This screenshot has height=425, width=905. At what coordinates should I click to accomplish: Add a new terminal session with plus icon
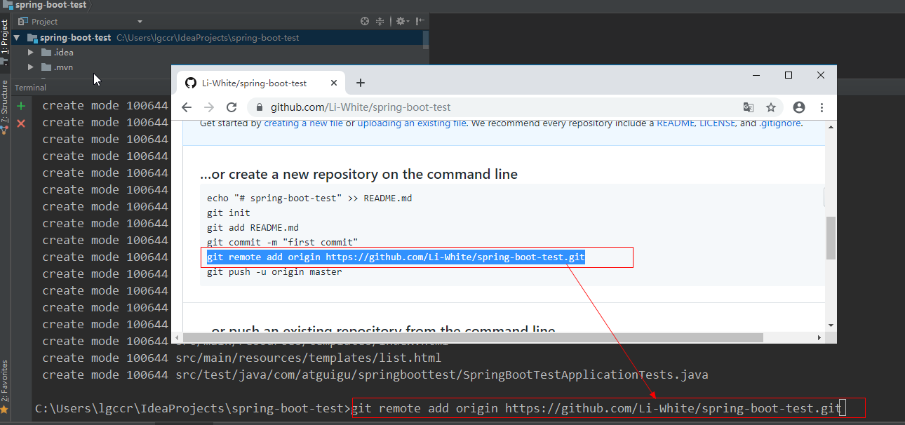click(x=21, y=106)
